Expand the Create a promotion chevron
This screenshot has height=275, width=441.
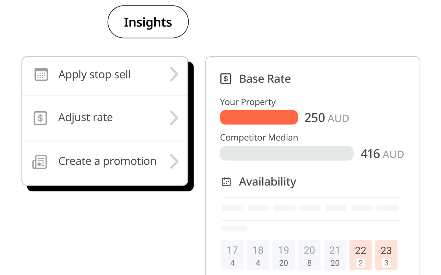click(174, 161)
